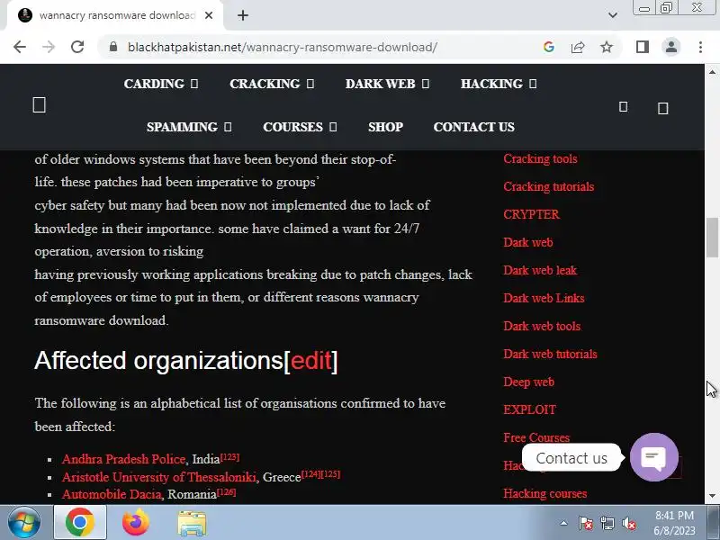
Task: Open the Free Courses category
Action: pyautogui.click(x=536, y=437)
